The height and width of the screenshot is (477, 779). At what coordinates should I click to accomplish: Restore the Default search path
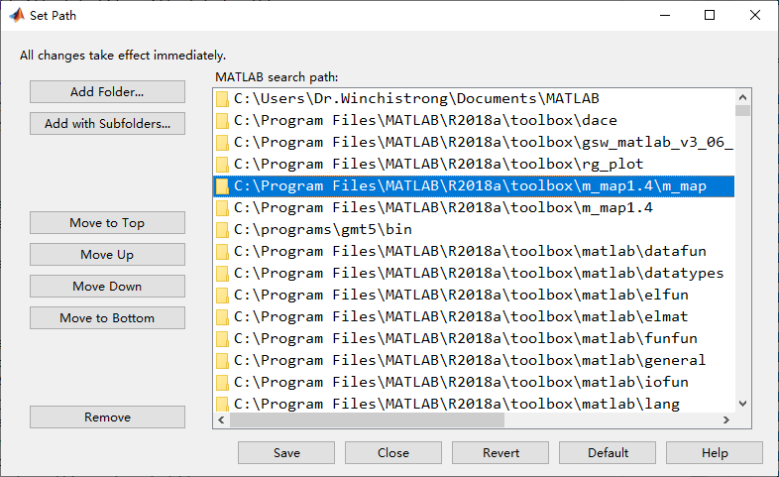(x=608, y=453)
